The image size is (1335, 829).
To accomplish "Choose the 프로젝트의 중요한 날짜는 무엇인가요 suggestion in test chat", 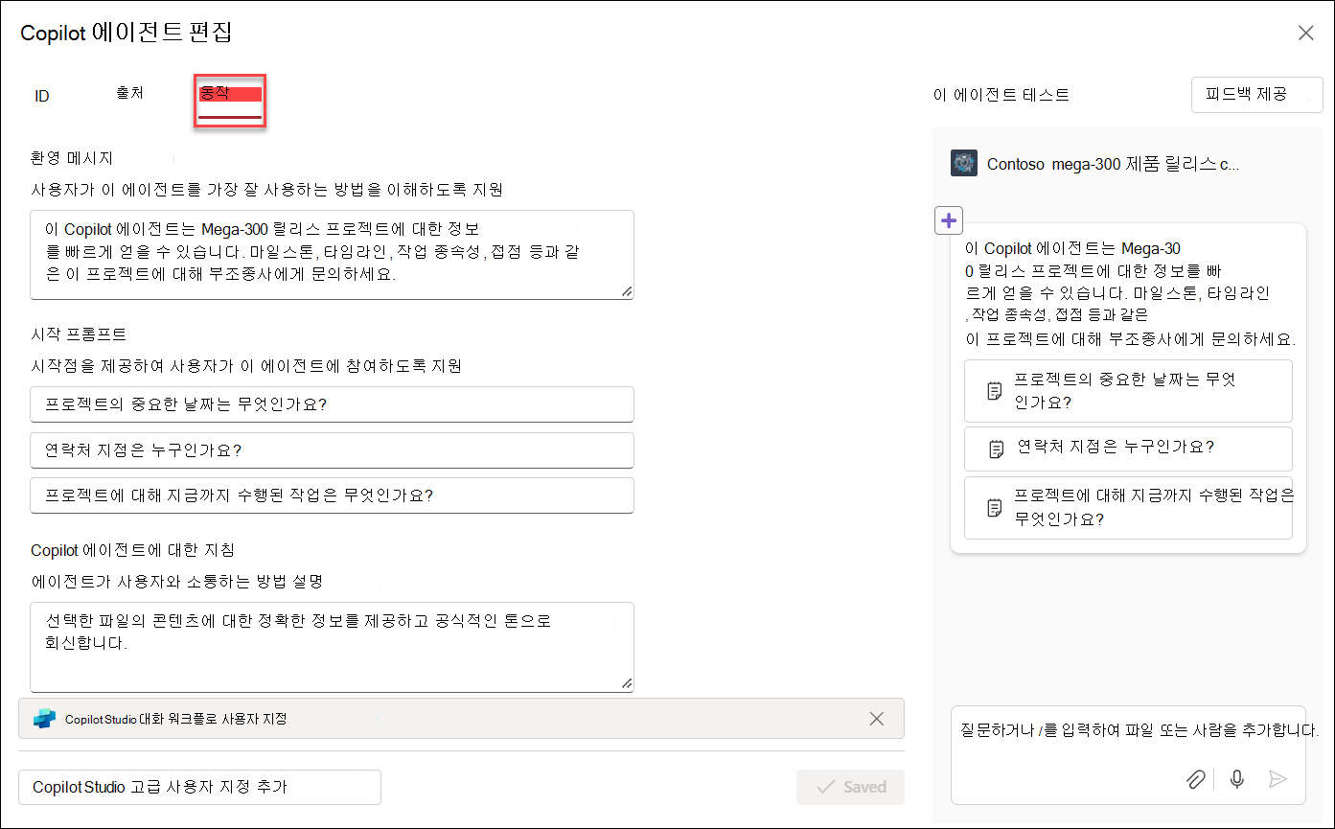I will point(1128,391).
